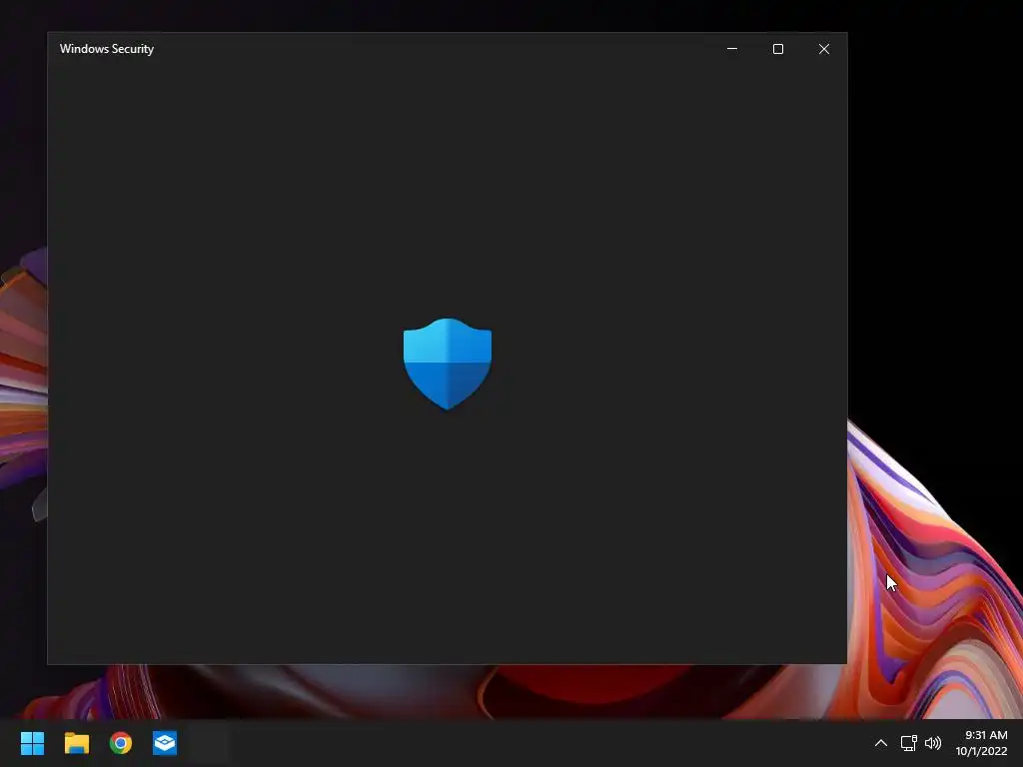Open the clock showing 9:31 AM
The width and height of the screenshot is (1023, 767).
point(981,743)
